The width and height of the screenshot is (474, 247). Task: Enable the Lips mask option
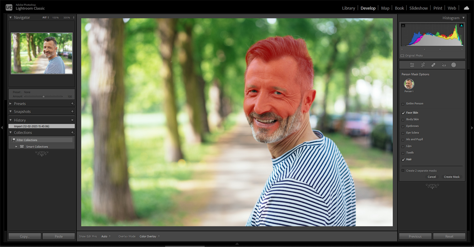click(x=403, y=146)
